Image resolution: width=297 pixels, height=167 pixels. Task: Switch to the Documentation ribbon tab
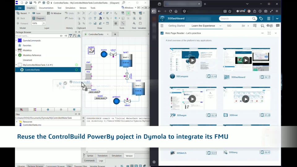coord(46,8)
